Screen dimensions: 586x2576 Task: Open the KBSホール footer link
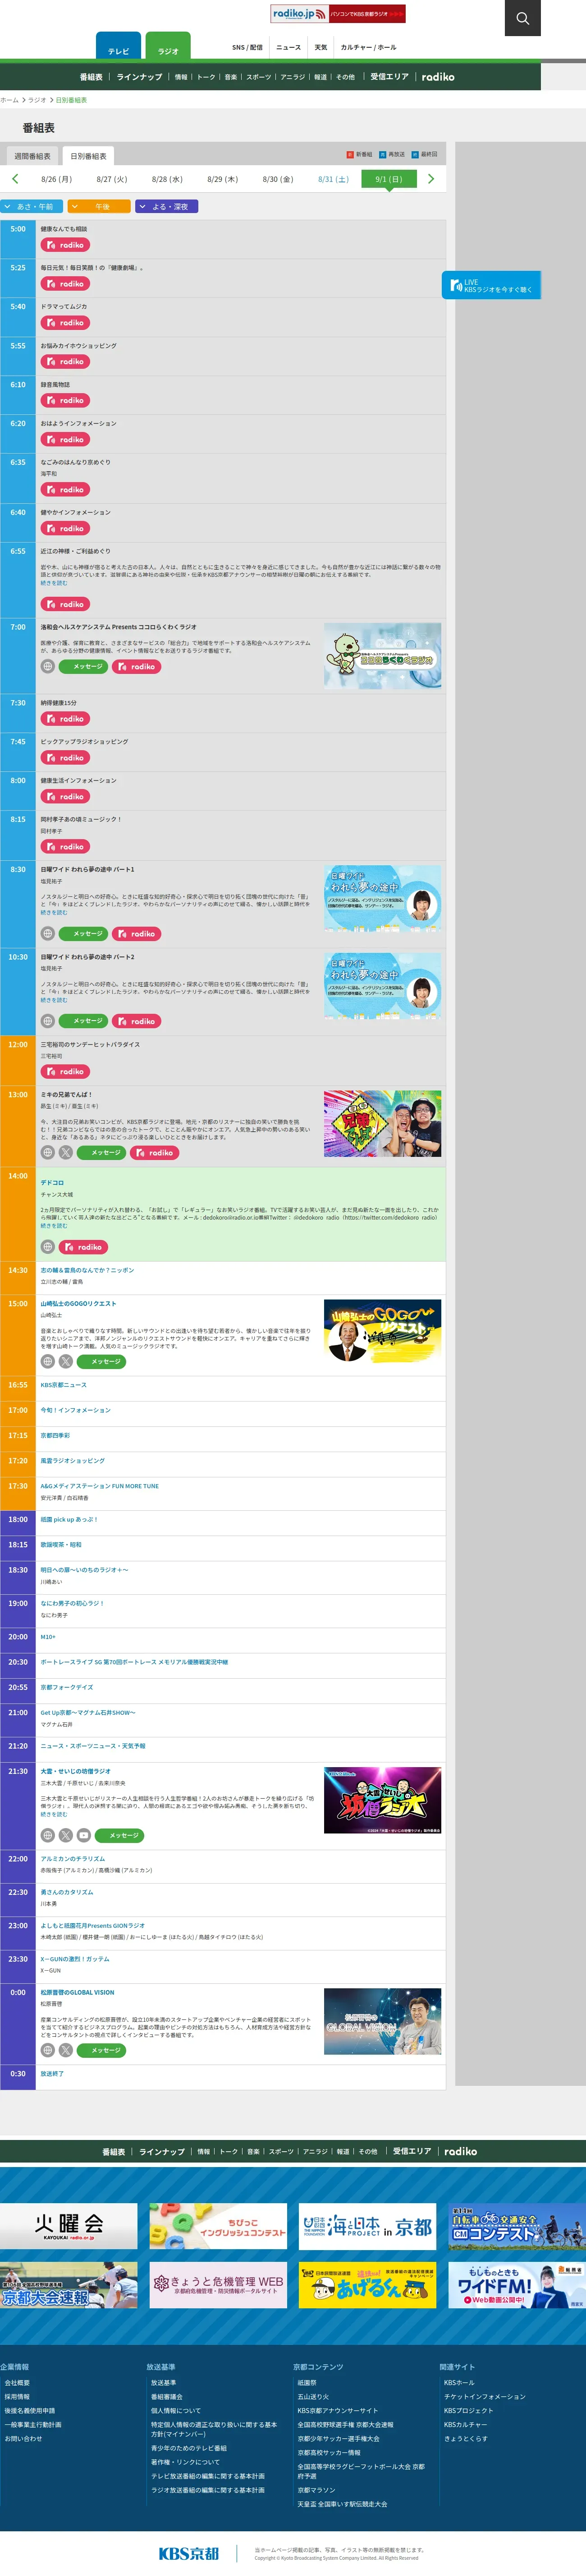(x=459, y=2383)
